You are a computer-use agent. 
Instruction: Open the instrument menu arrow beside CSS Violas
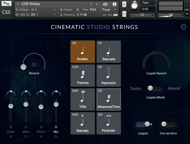tap(18, 4)
